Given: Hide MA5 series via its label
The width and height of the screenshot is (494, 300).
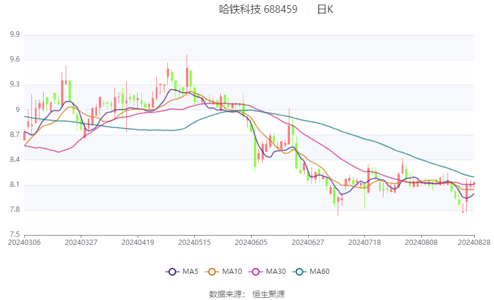Looking at the screenshot, I should click(190, 272).
